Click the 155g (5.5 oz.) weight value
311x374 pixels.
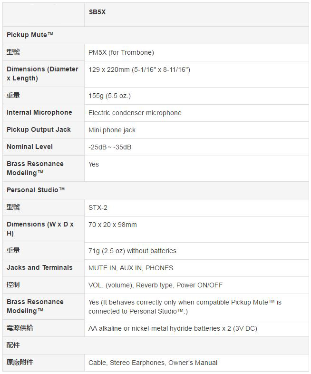pyautogui.click(x=110, y=96)
